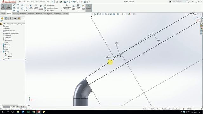Viewport: 203px width, 114px height.
Task: Switch to the Surfaces tab
Action: click(15, 14)
